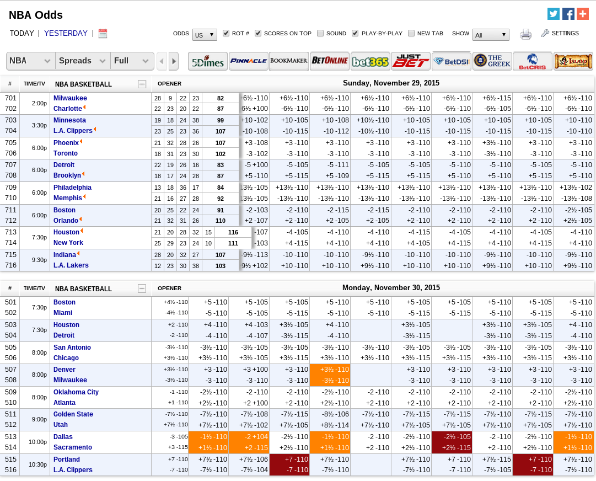Select The Greek sportsbook logo
This screenshot has width=596, height=481.
click(492, 61)
